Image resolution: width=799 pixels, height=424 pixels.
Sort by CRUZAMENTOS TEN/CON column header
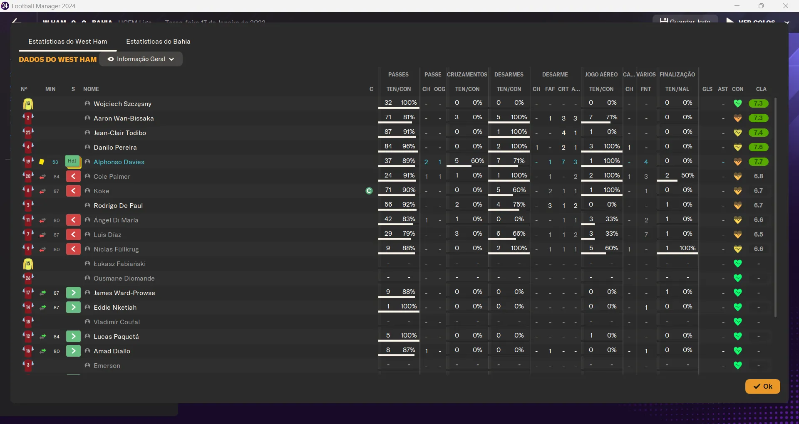click(467, 89)
